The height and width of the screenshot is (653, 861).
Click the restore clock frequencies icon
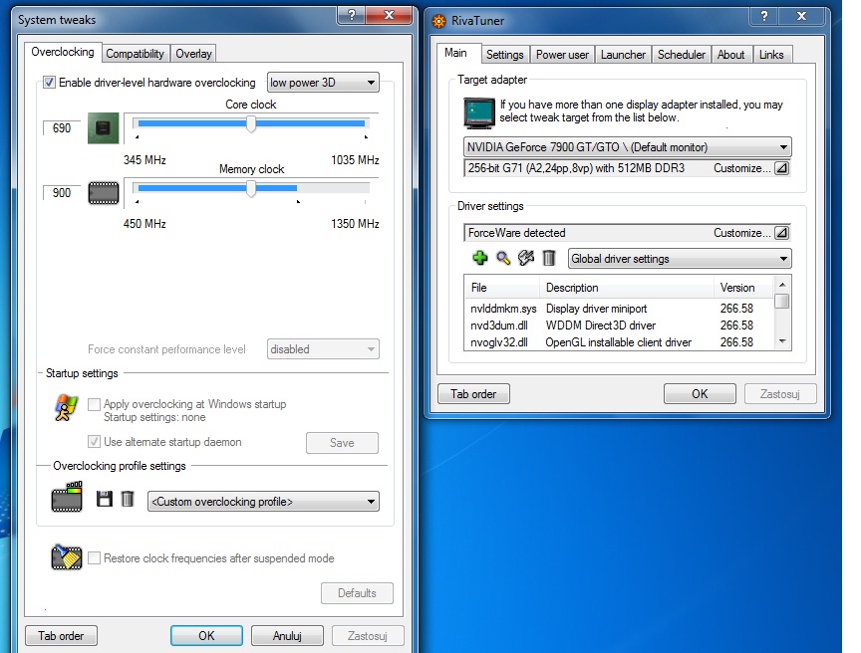pyautogui.click(x=67, y=557)
